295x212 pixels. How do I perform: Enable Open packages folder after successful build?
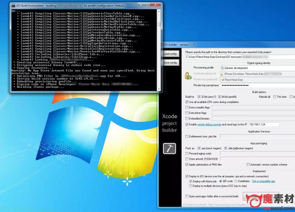click(187, 197)
